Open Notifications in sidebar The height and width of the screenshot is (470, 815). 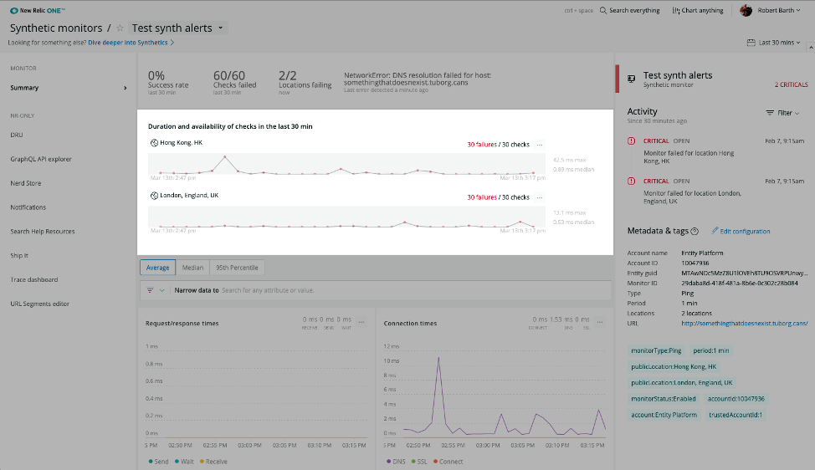[28, 207]
